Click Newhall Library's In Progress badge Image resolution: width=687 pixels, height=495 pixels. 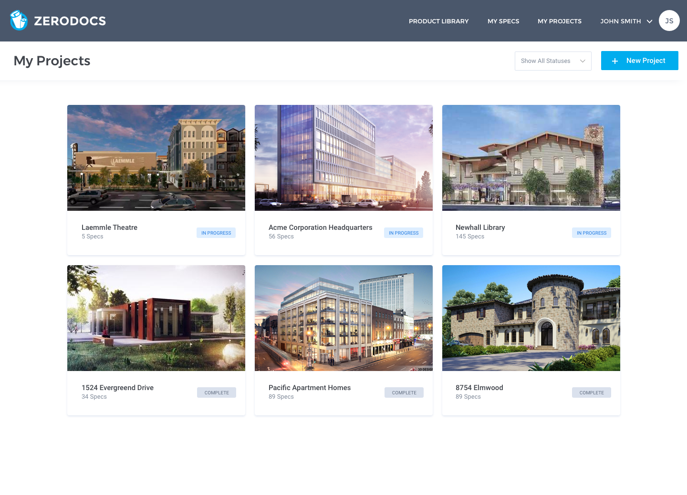(x=592, y=233)
